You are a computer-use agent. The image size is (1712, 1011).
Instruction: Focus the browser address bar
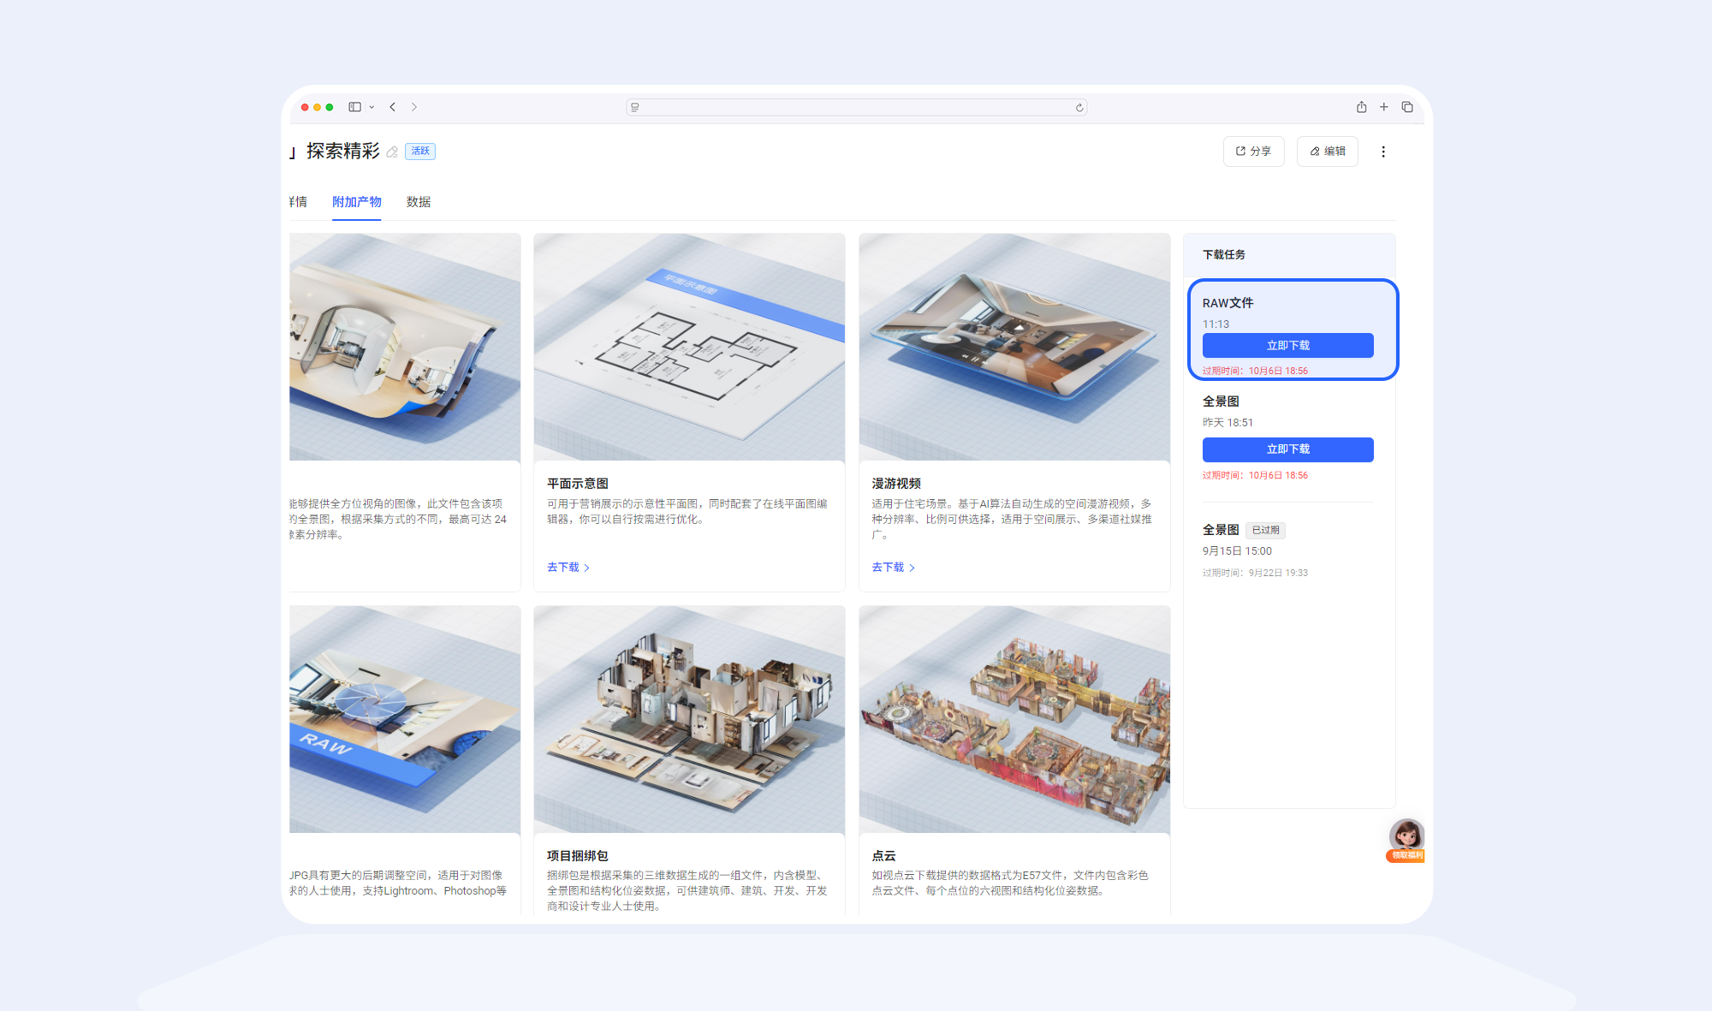click(x=856, y=107)
